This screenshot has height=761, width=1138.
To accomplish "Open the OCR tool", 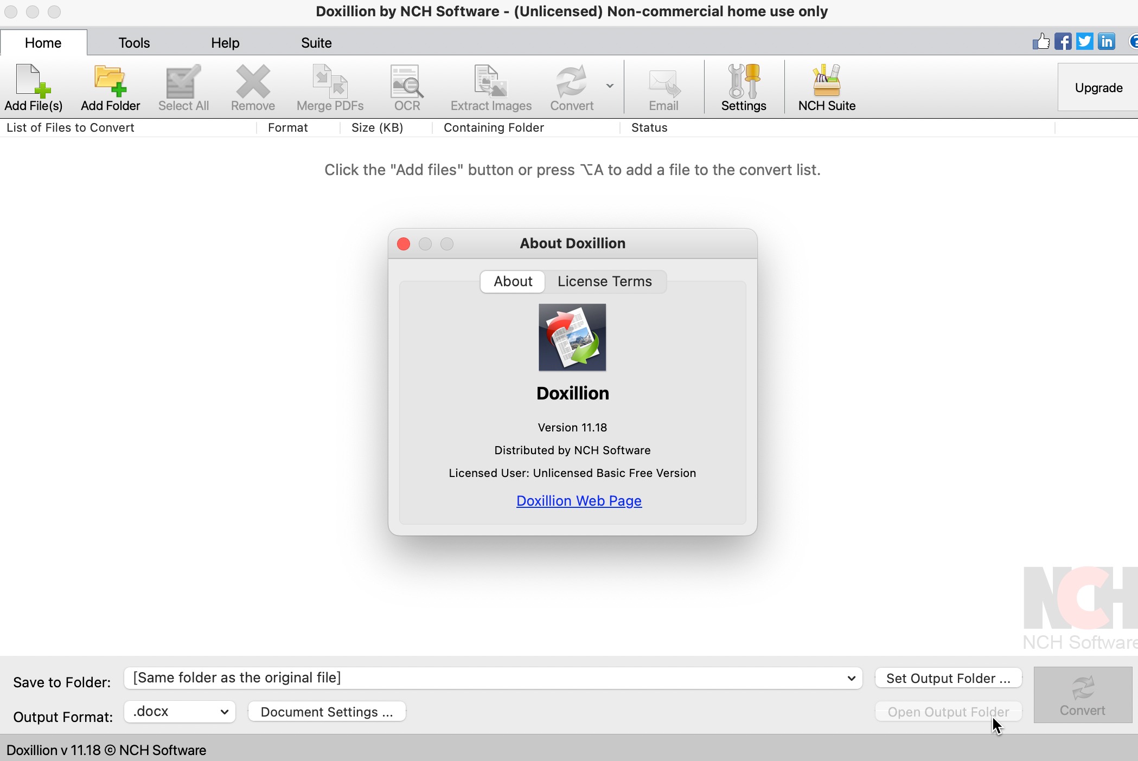I will click(x=407, y=88).
